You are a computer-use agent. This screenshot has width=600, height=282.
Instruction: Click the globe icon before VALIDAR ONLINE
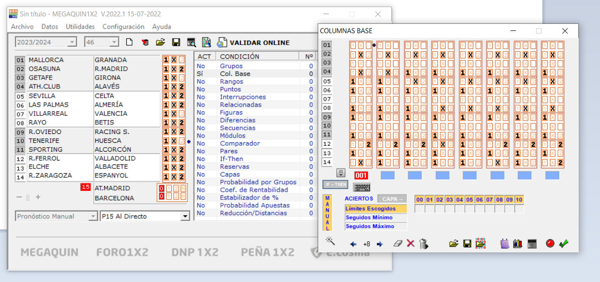click(221, 43)
